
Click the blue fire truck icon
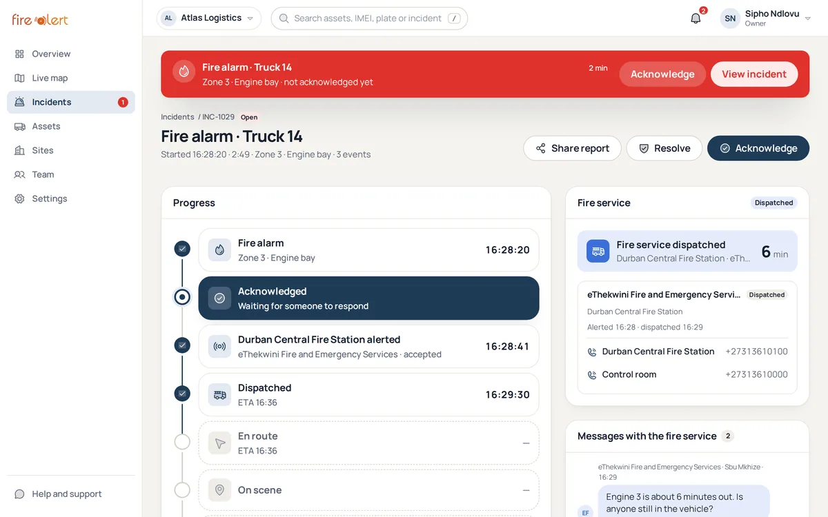598,252
